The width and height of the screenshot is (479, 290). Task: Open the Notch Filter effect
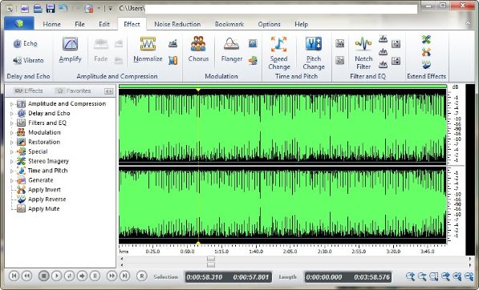tap(363, 53)
